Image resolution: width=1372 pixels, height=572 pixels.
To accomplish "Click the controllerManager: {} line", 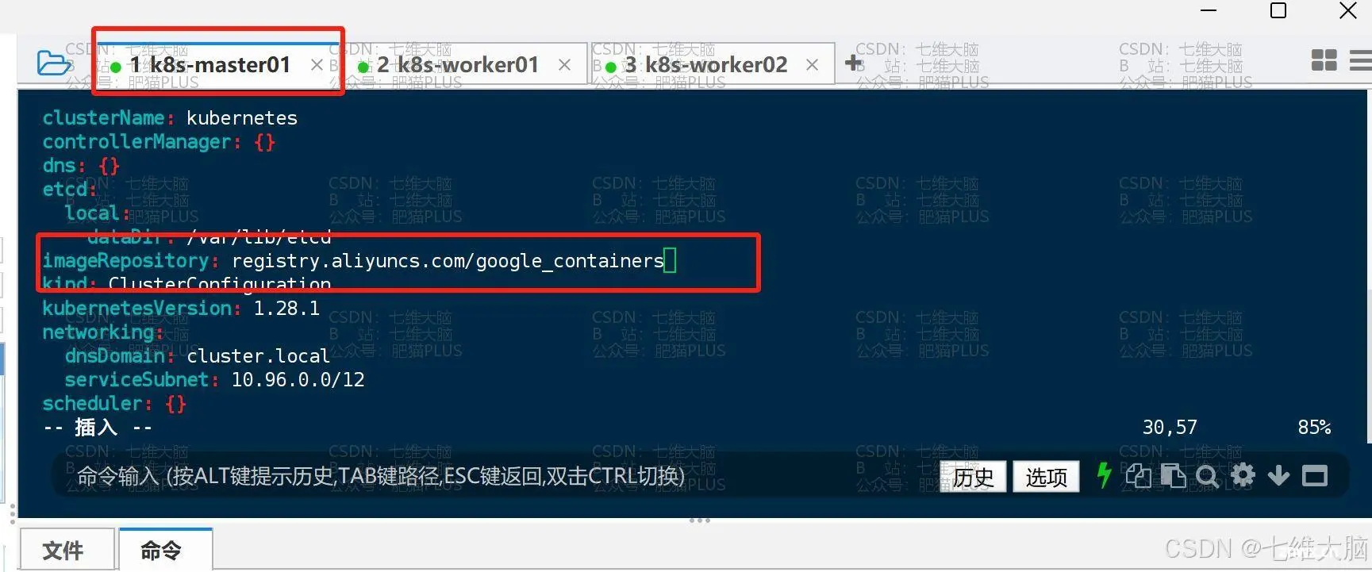I will pos(159,142).
